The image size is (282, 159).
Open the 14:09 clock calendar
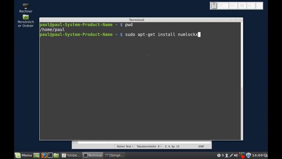click(x=257, y=155)
